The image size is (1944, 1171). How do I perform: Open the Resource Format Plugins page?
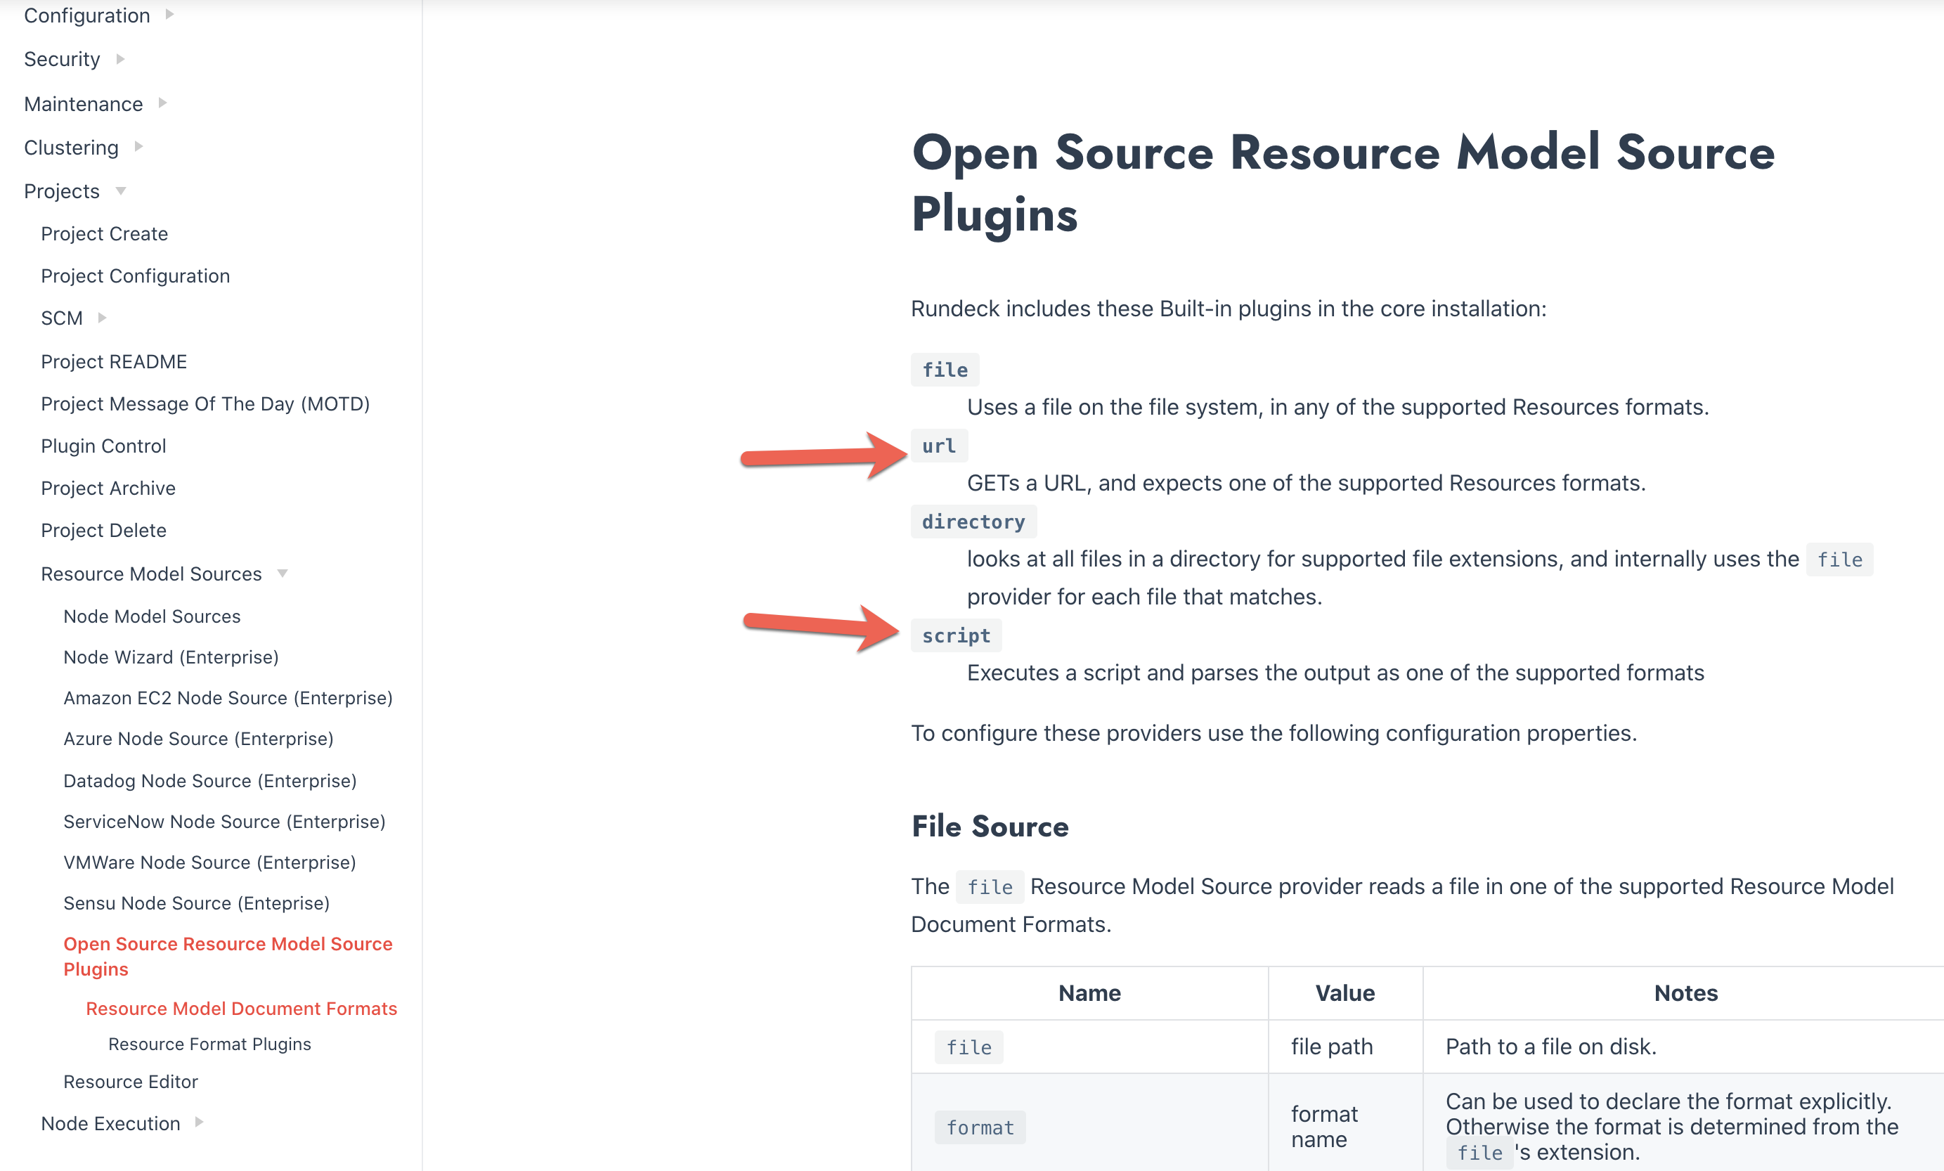(209, 1043)
